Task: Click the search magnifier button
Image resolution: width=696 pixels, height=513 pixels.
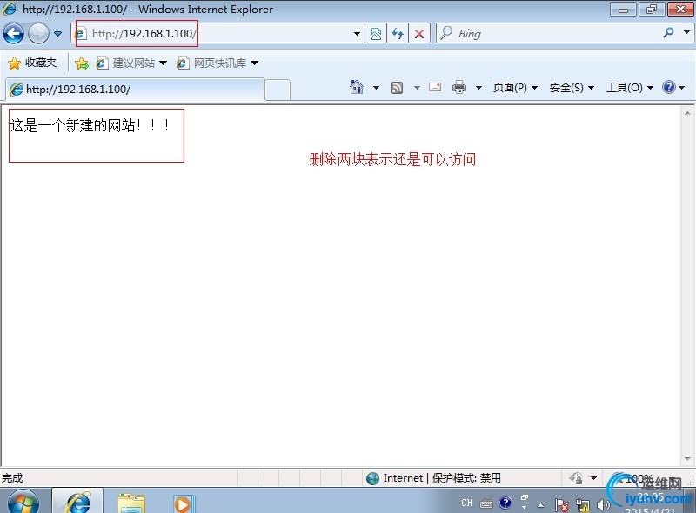Action: click(x=668, y=33)
